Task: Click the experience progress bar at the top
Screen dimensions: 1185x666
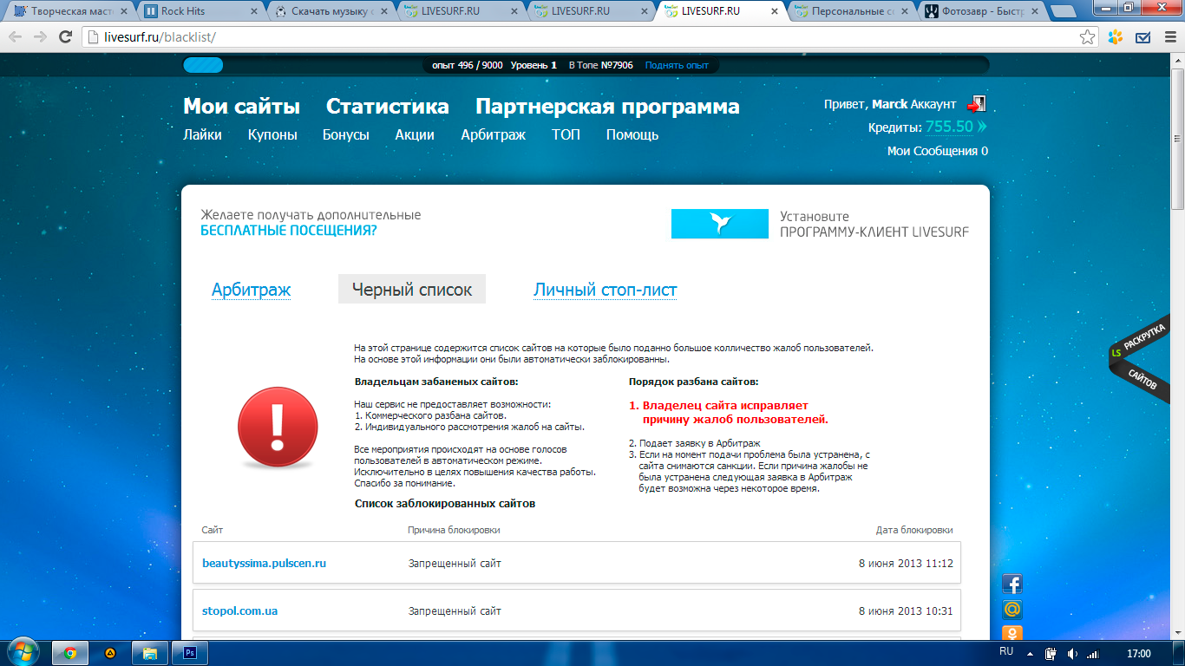Action: pyautogui.click(x=586, y=65)
